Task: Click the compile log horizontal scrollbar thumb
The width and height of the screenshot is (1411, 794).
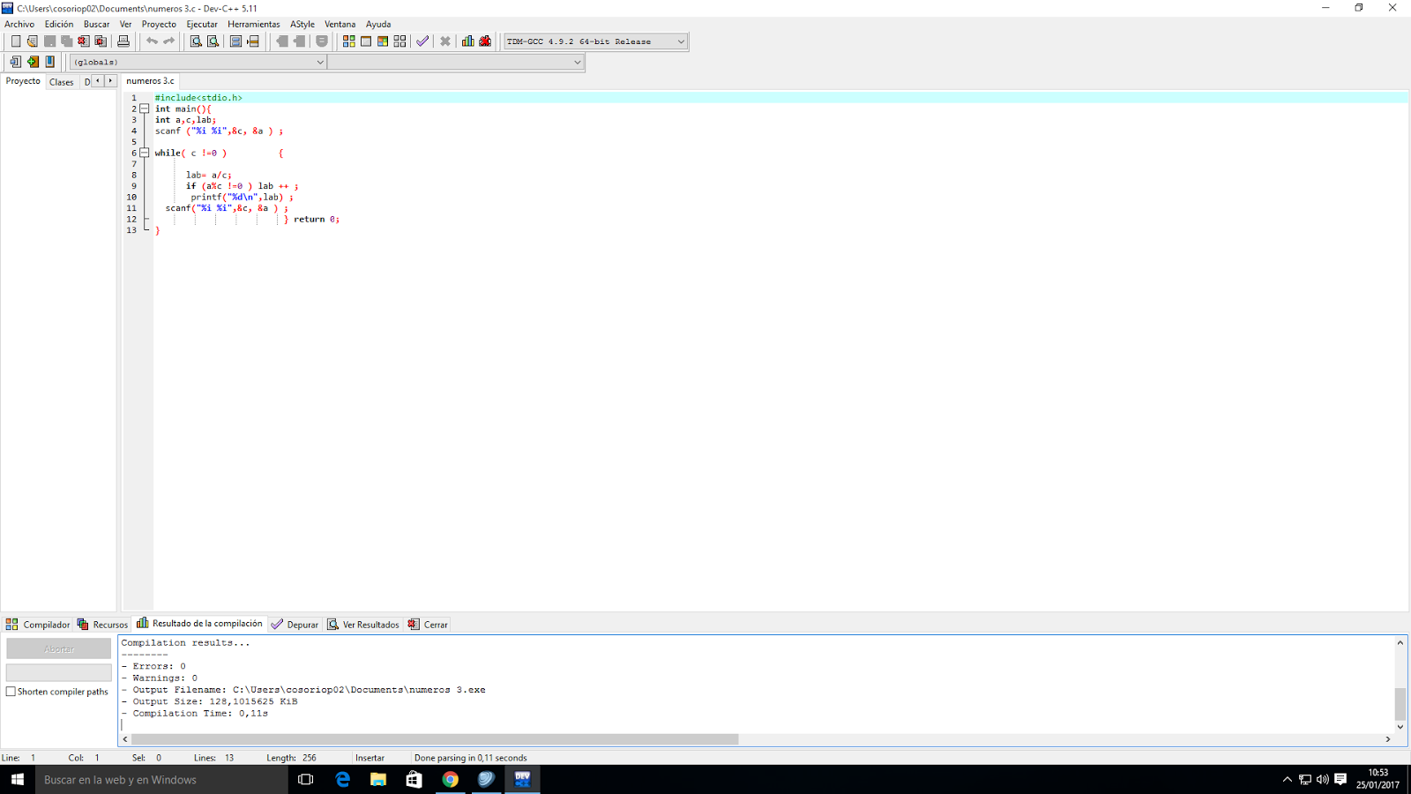Action: (435, 739)
